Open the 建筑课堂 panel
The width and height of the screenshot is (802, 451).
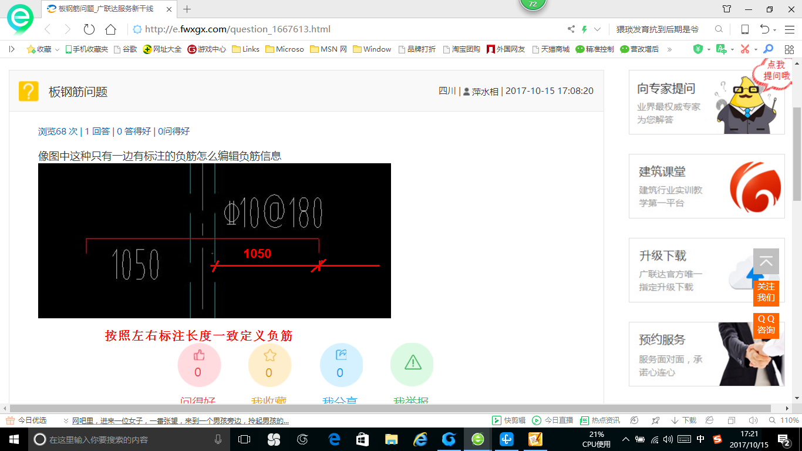click(707, 186)
